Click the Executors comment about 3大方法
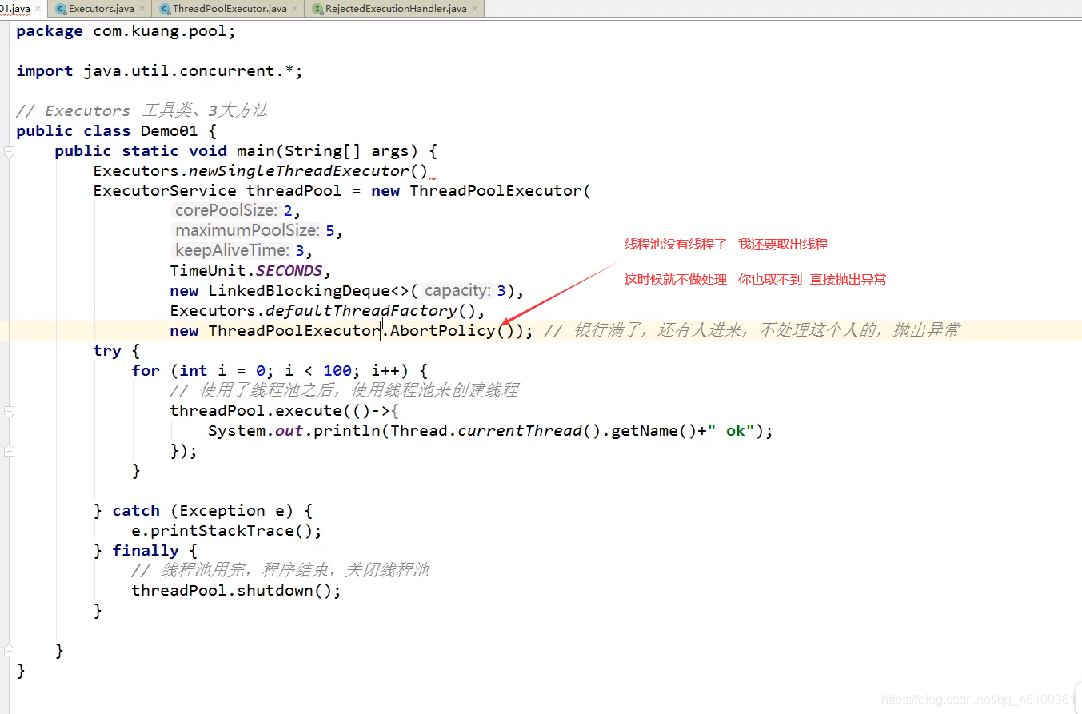Image resolution: width=1082 pixels, height=714 pixels. (x=142, y=111)
